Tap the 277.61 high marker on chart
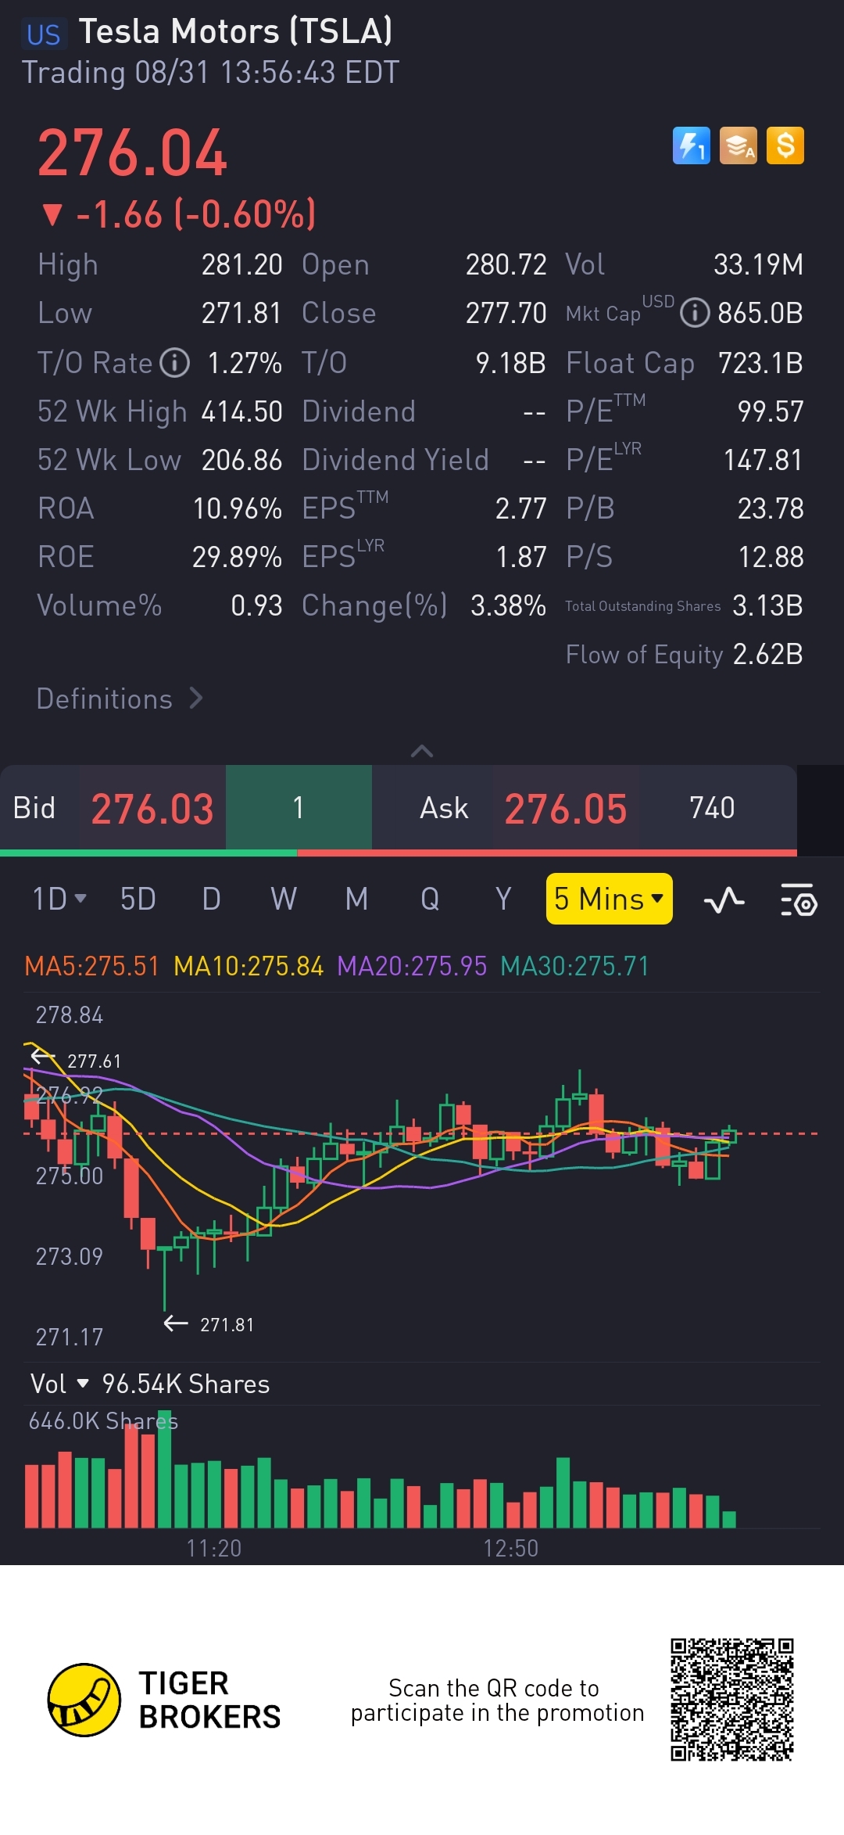This screenshot has width=844, height=1835. 76,1061
